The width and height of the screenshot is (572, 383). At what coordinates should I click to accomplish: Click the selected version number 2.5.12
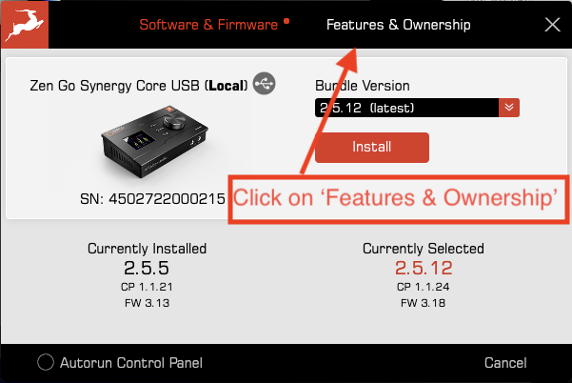coord(424,268)
